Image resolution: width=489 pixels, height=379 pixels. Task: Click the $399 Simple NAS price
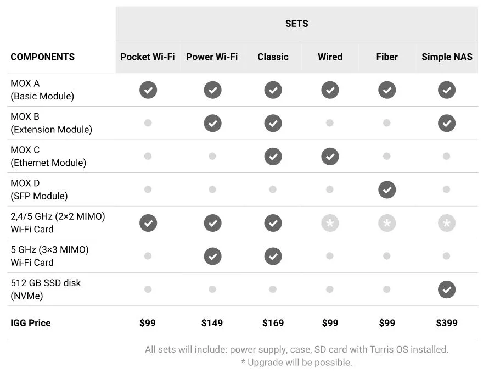click(x=447, y=323)
